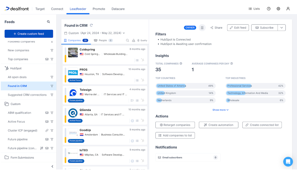The width and height of the screenshot is (297, 171).
Task: Go to the Datacare tab
Action: [x=118, y=9]
